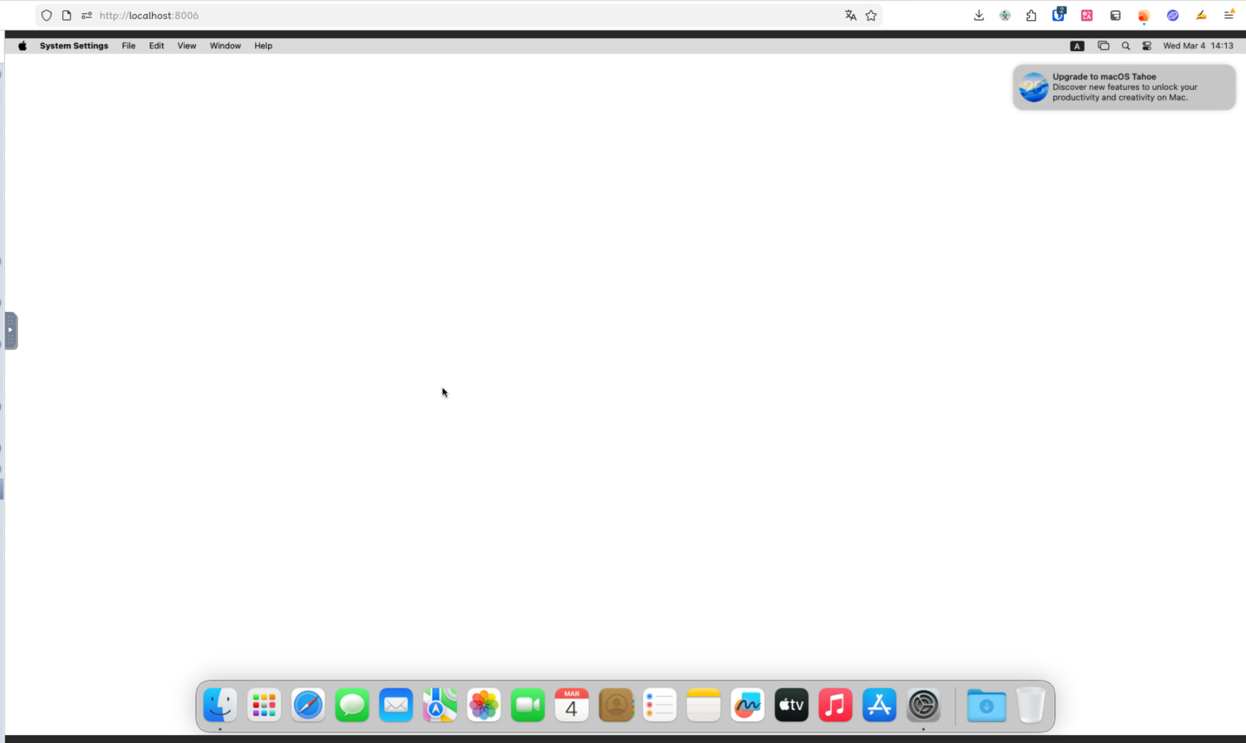
Task: Open the View menu
Action: point(186,45)
